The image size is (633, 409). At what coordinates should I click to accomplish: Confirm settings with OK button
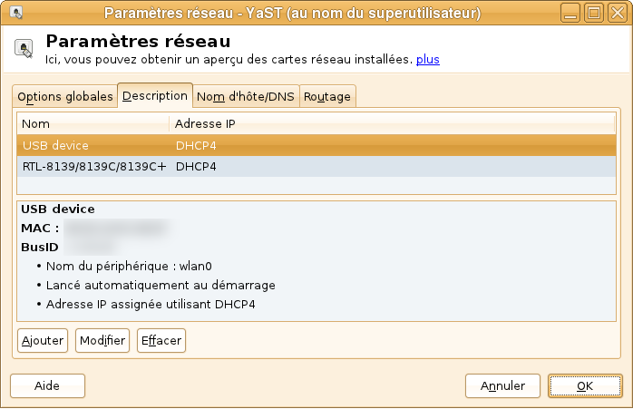tap(585, 385)
